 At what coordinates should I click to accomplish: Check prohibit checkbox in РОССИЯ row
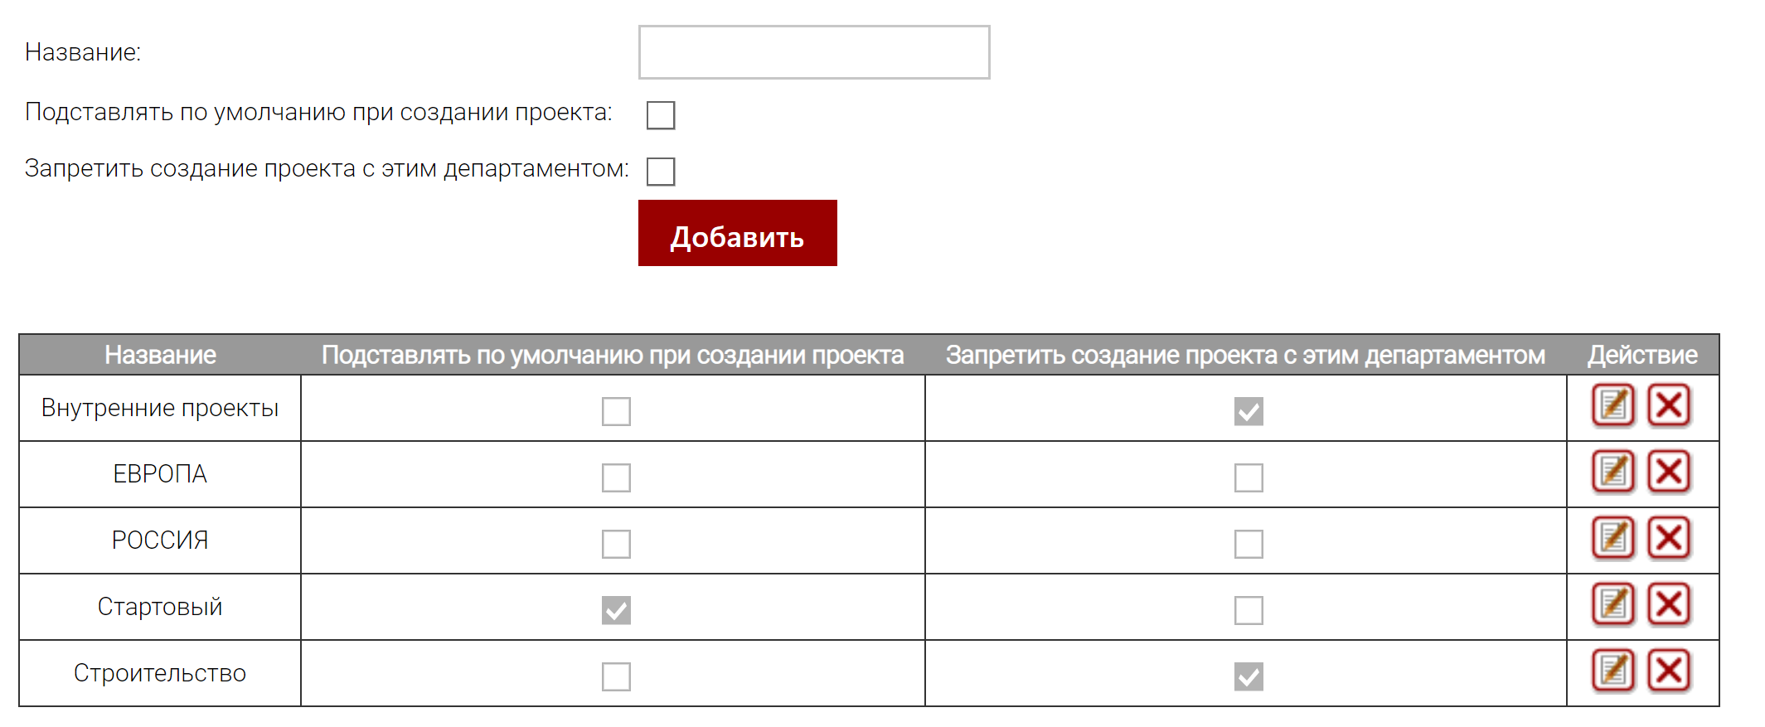click(1249, 544)
